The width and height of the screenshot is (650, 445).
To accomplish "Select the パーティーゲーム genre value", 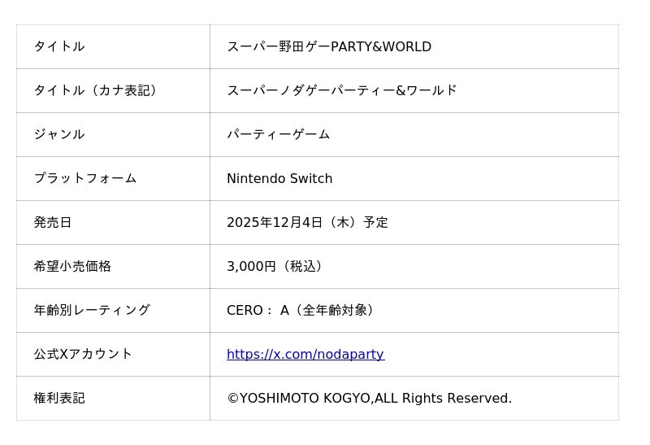I will point(278,135).
